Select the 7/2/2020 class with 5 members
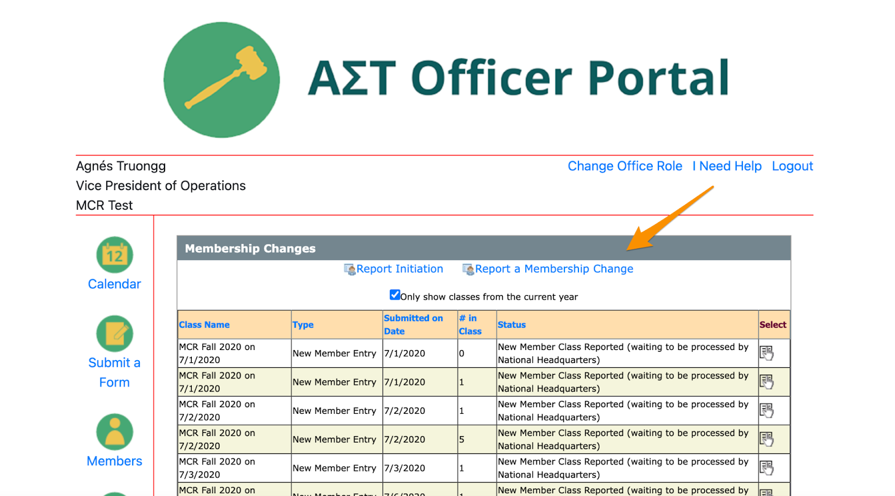895x496 pixels. pos(766,440)
